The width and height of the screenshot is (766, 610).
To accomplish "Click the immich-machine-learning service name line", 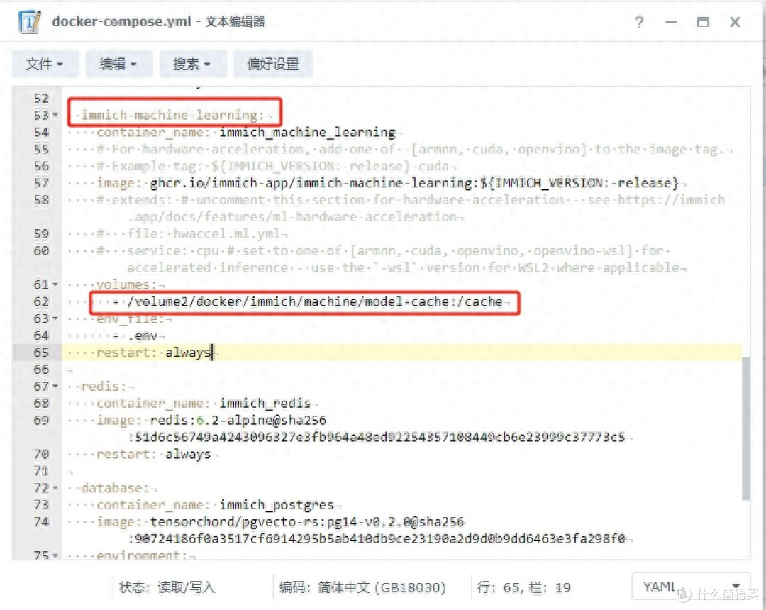I will coord(172,115).
